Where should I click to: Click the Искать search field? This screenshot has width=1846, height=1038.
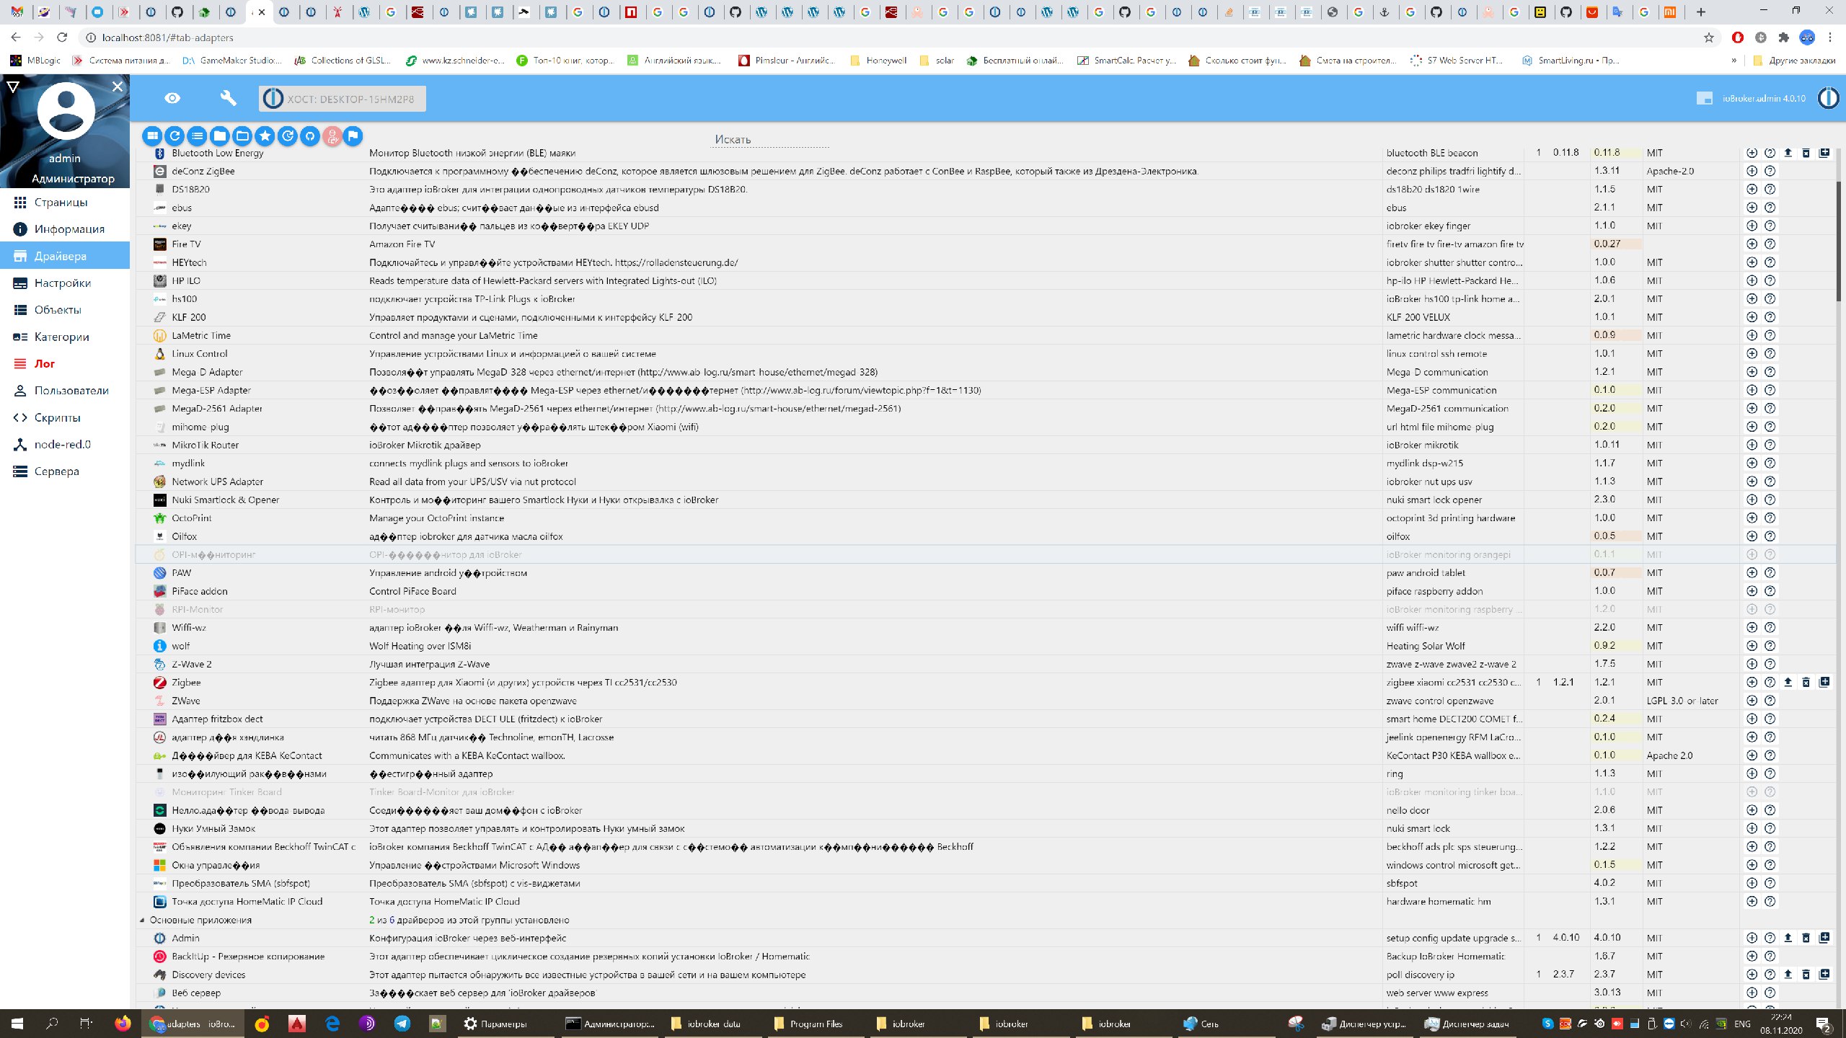point(769,139)
